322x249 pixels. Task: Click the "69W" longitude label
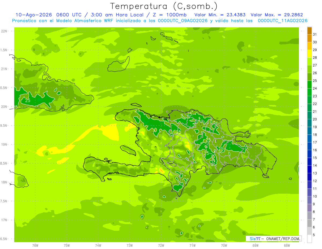[255, 245]
